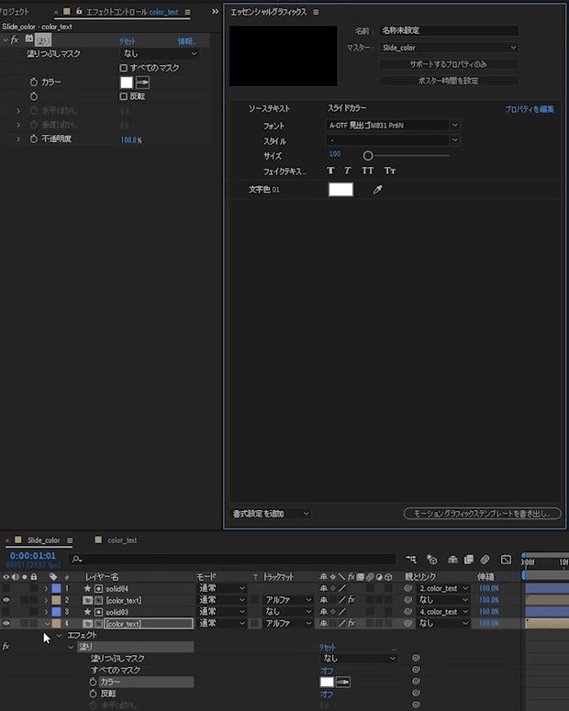Image resolution: width=569 pixels, height=711 pixels.
Task: Select the Slide_color timeline tab
Action: point(43,540)
